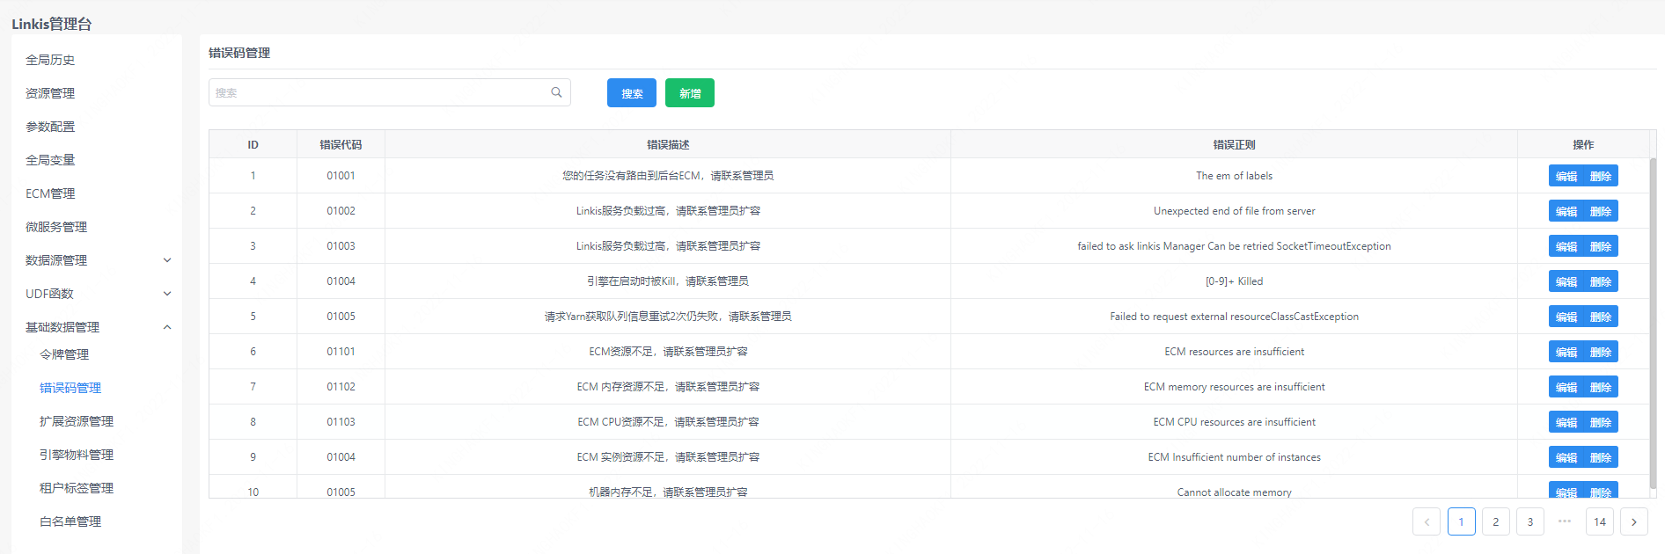Delete the row with error code 01002
This screenshot has height=554, width=1665.
[1600, 211]
